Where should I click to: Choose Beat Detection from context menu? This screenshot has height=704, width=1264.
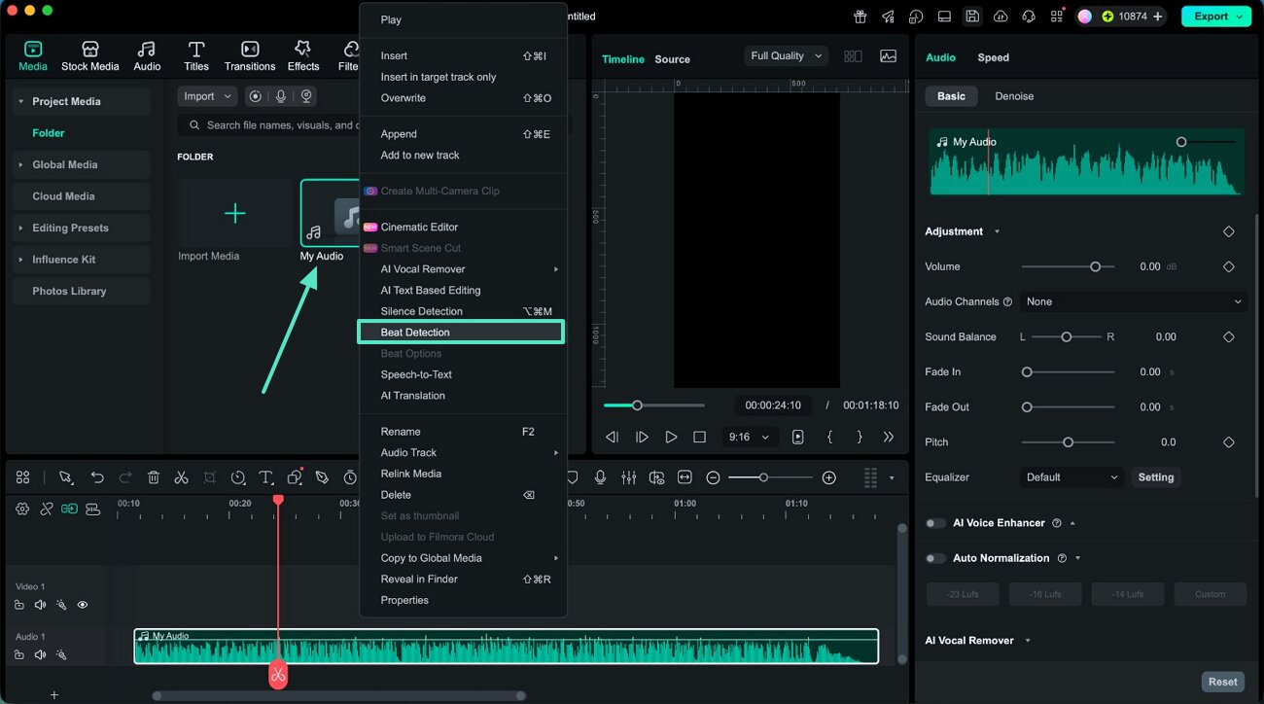click(x=461, y=333)
